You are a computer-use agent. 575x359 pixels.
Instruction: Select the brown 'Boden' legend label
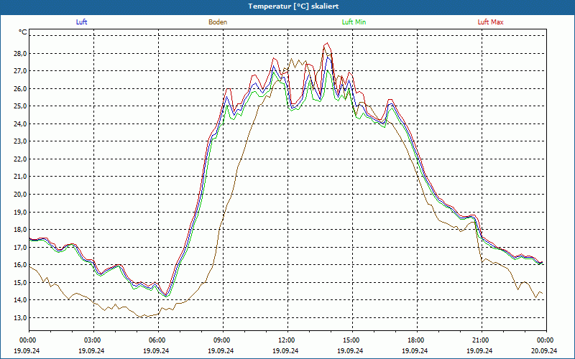[x=218, y=22]
